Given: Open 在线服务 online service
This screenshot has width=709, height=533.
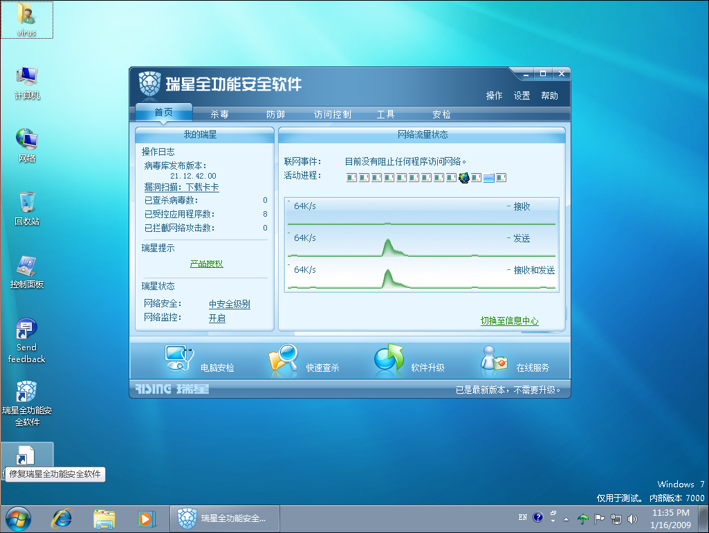Looking at the screenshot, I should tap(495, 359).
